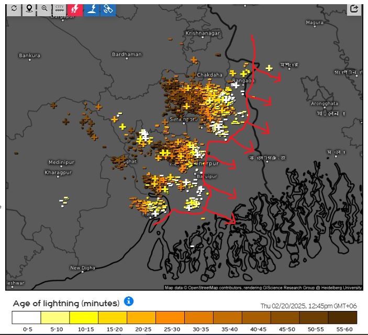Click the Krishnanagar city label on map

coord(203,33)
